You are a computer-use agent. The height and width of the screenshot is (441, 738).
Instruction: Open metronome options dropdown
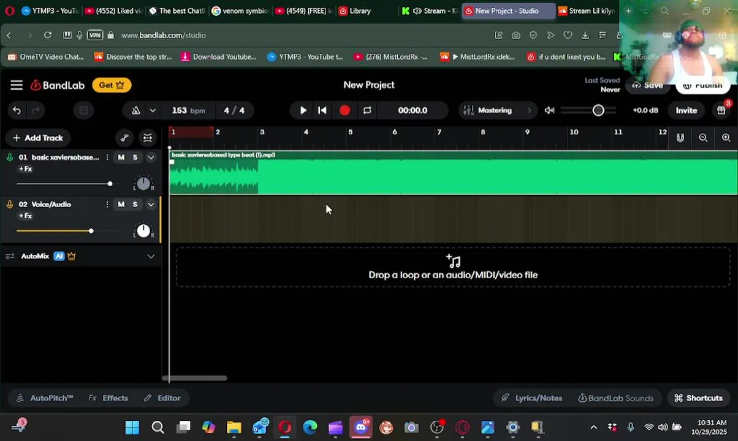point(153,110)
